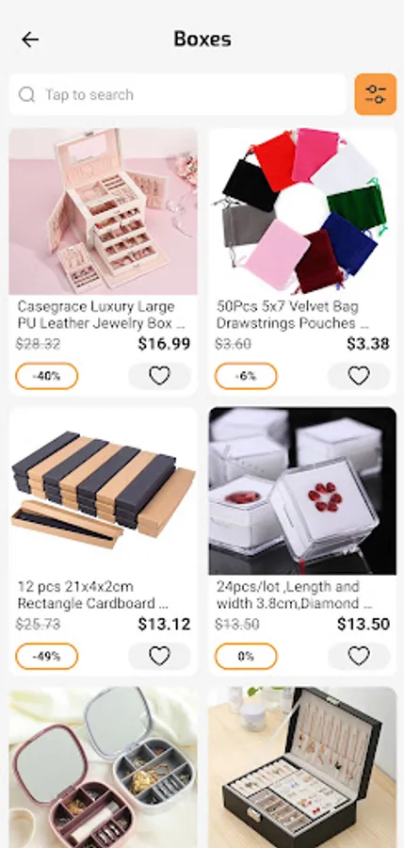Click the $13.12 price on Cardboard boxes
This screenshot has width=404, height=848.
(164, 624)
